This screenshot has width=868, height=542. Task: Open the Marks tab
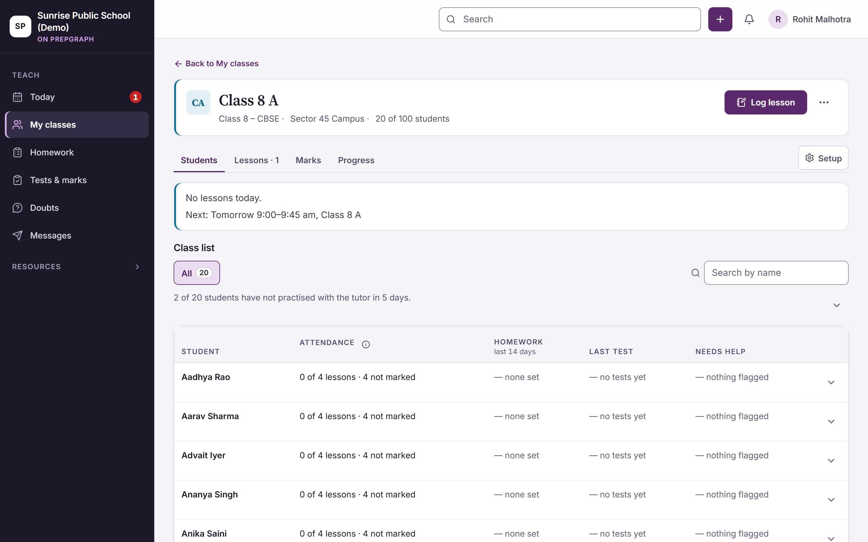(308, 160)
